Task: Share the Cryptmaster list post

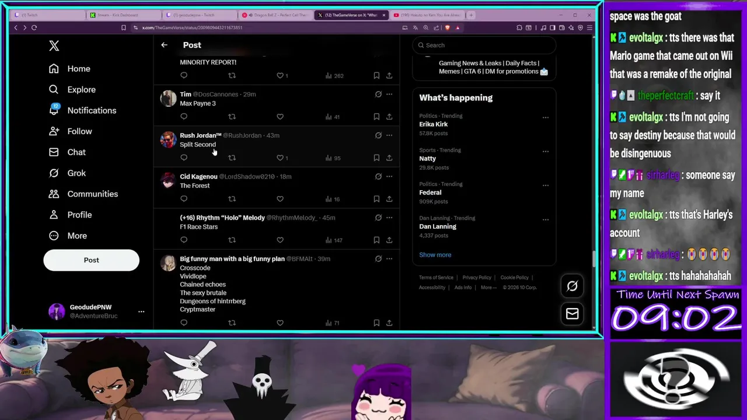Action: (389, 323)
